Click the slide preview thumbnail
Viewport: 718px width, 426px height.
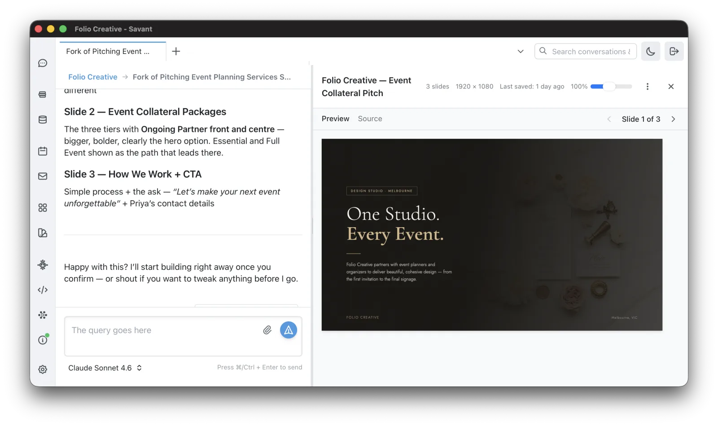(492, 235)
